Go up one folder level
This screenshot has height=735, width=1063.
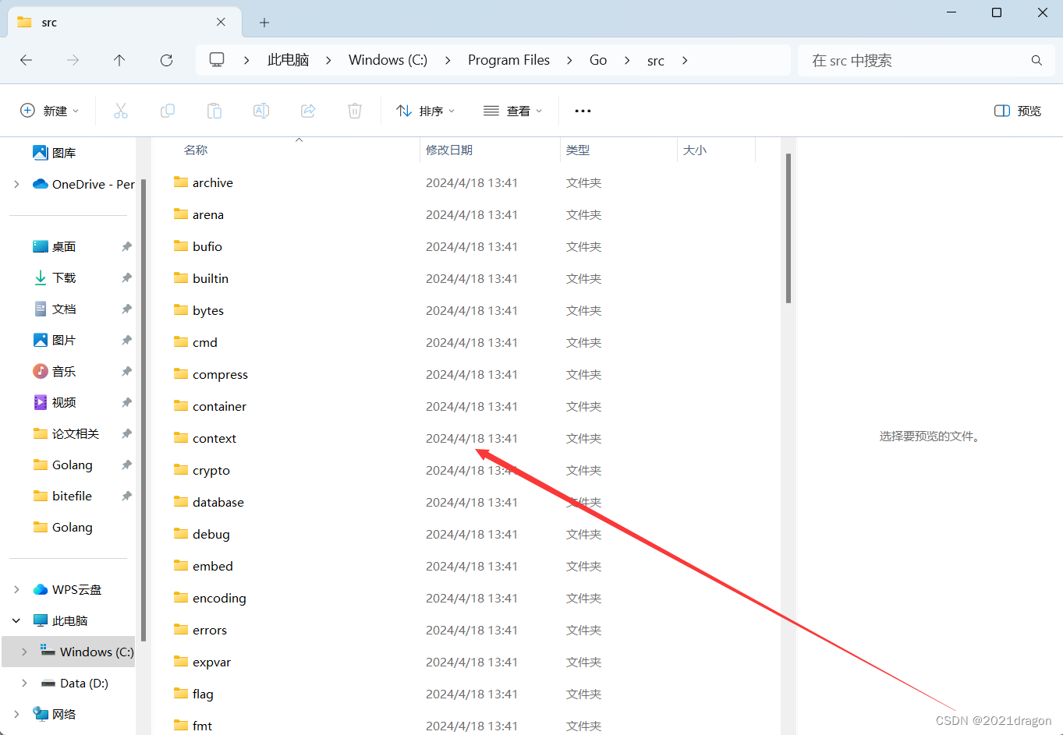119,60
